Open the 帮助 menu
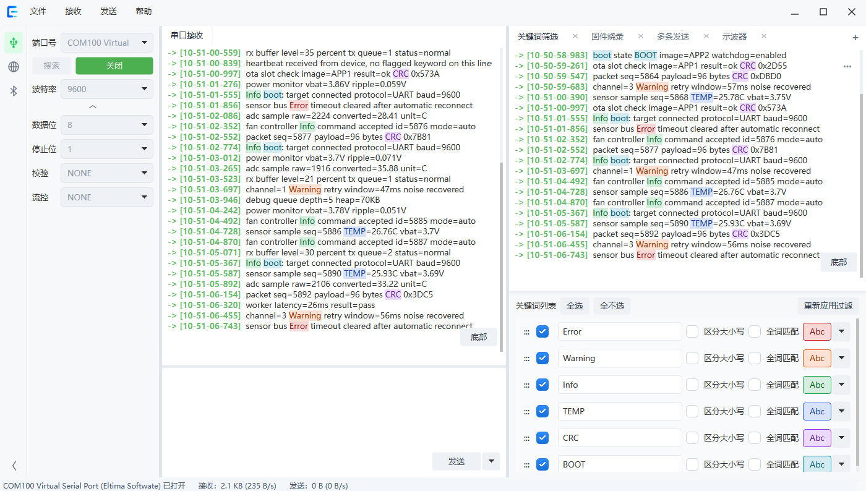866x491 pixels. [144, 12]
